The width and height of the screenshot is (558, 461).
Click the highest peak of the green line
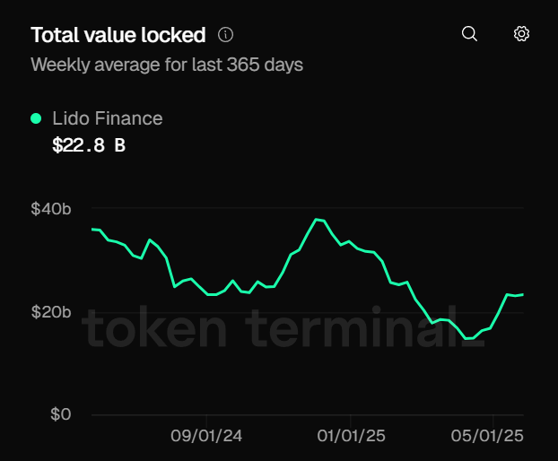[316, 219]
